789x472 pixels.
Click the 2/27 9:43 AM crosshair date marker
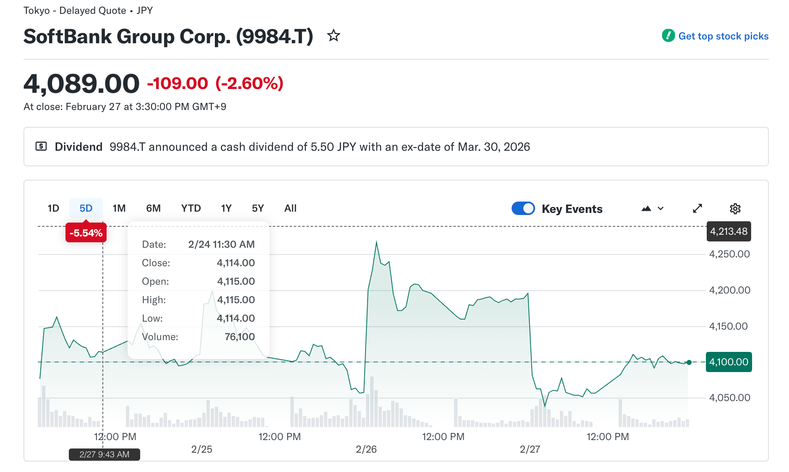105,454
